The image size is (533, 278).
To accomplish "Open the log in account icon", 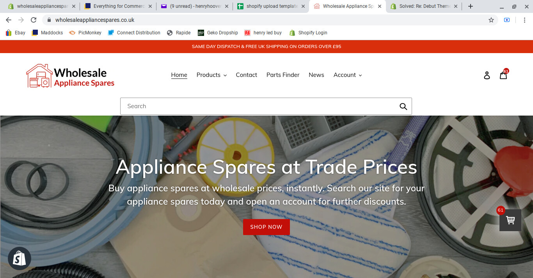I will [487, 75].
